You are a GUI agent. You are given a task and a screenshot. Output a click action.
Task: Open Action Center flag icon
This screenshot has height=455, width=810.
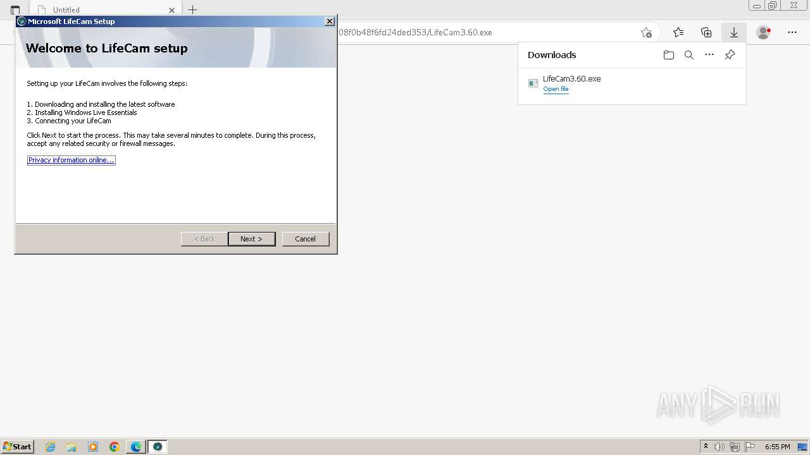(750, 447)
